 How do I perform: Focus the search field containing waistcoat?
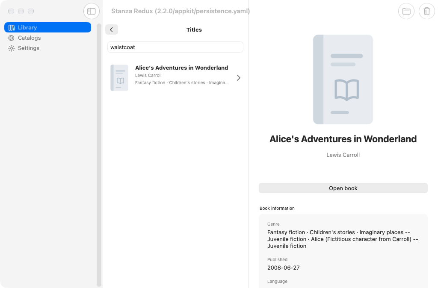coord(175,47)
